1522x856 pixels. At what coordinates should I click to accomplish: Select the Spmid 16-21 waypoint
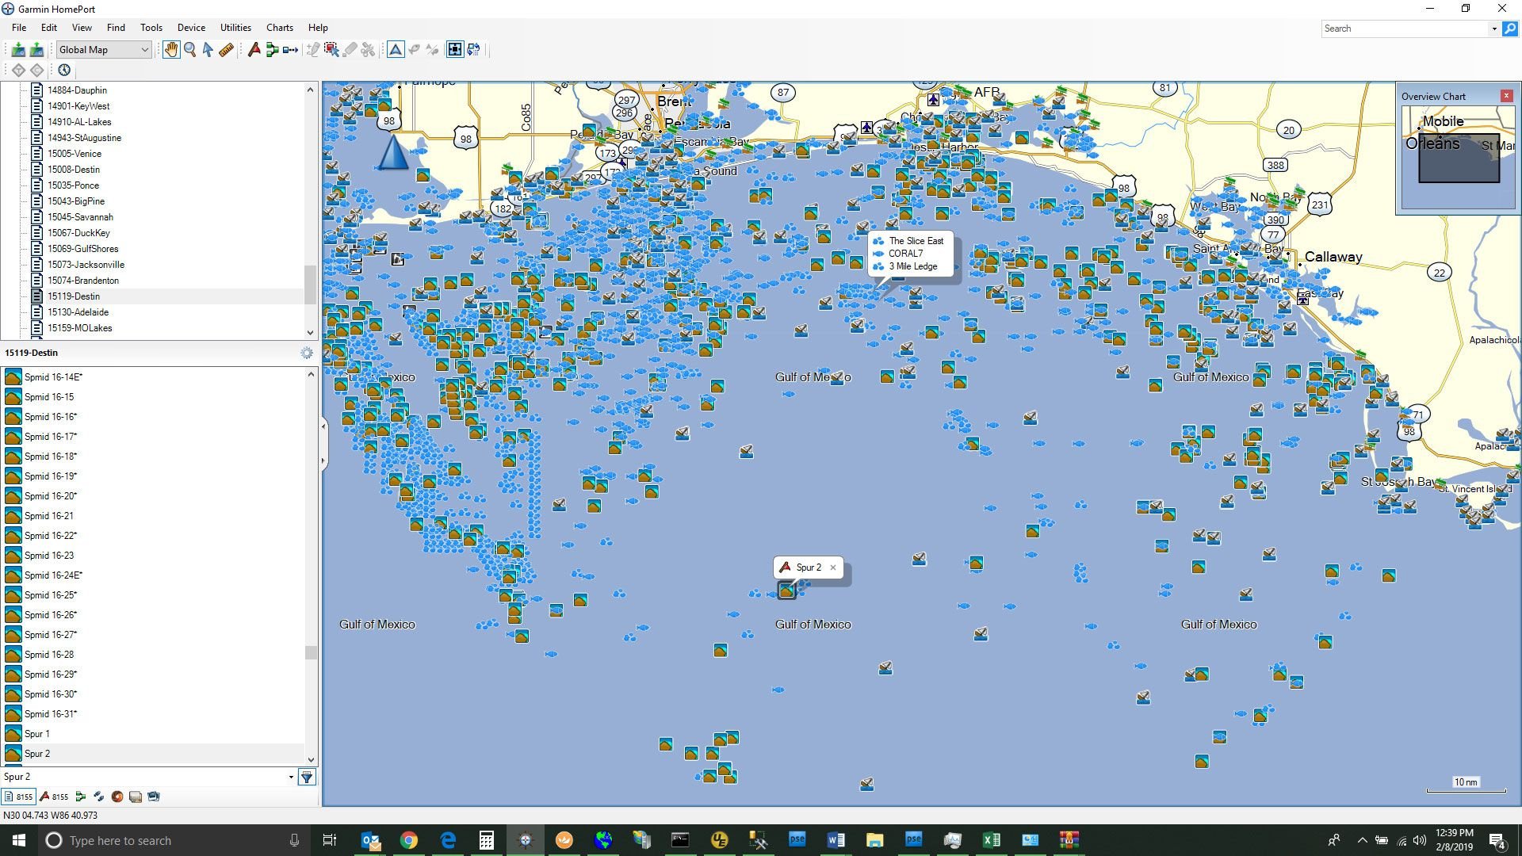pos(155,516)
